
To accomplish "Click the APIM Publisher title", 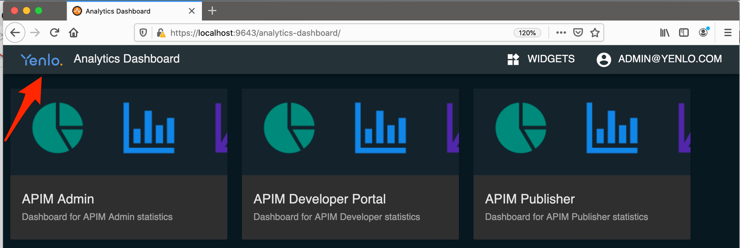I will point(530,199).
